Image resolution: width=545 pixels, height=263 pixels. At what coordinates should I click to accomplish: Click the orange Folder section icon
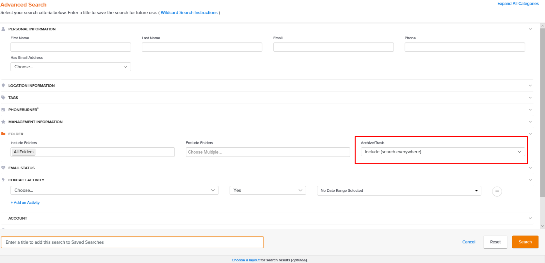tap(3, 134)
